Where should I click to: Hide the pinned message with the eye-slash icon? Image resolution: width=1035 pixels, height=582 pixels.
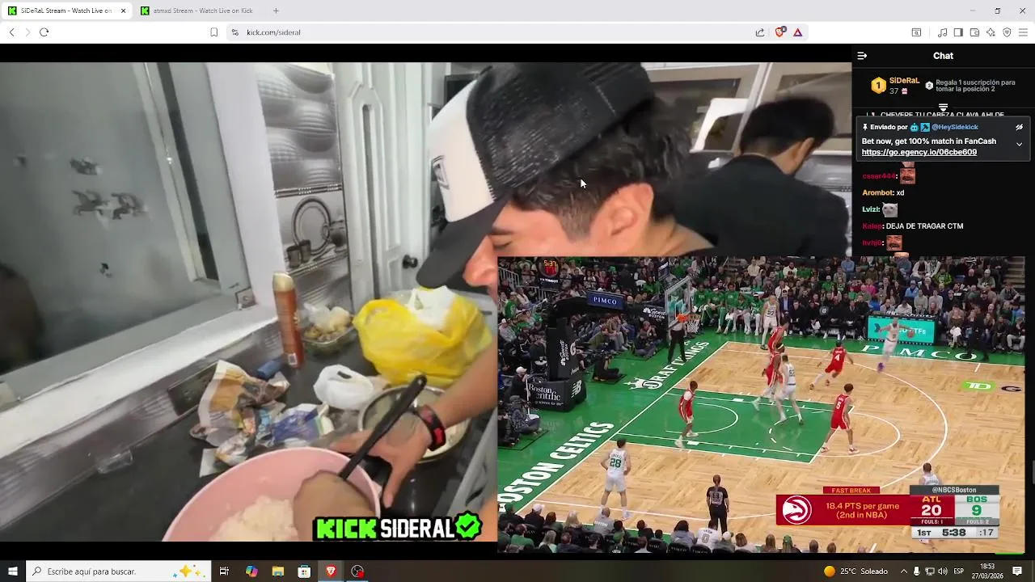(1019, 127)
